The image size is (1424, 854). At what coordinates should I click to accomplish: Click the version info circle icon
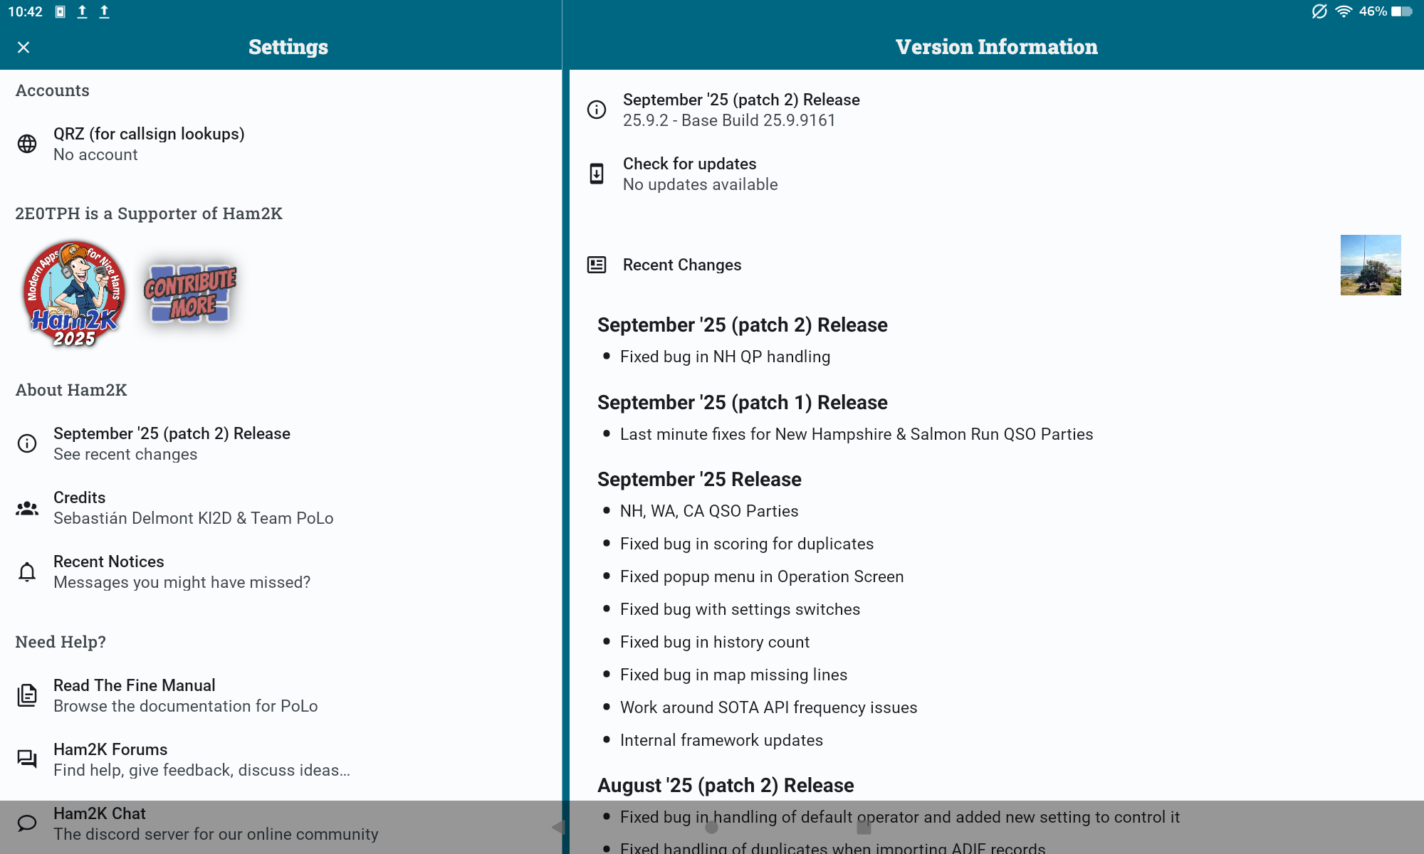pos(597,110)
